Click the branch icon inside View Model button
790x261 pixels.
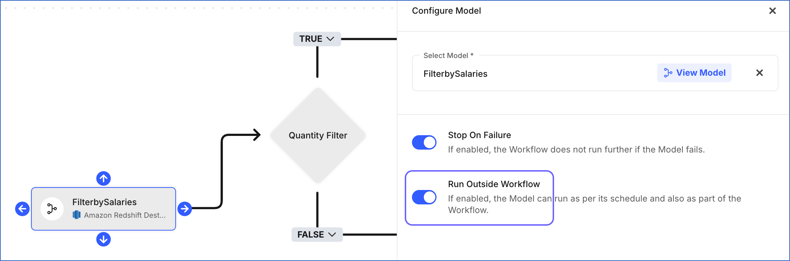(668, 72)
